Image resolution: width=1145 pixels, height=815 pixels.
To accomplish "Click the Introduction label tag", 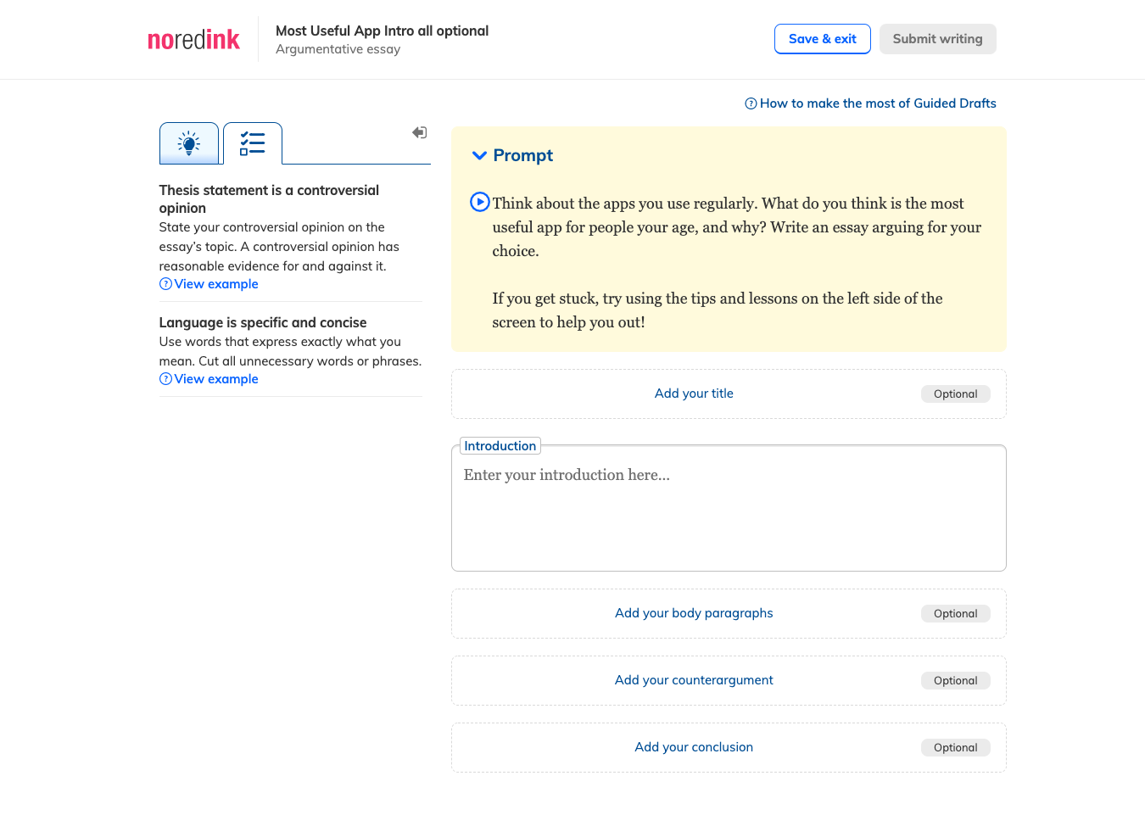I will (500, 446).
